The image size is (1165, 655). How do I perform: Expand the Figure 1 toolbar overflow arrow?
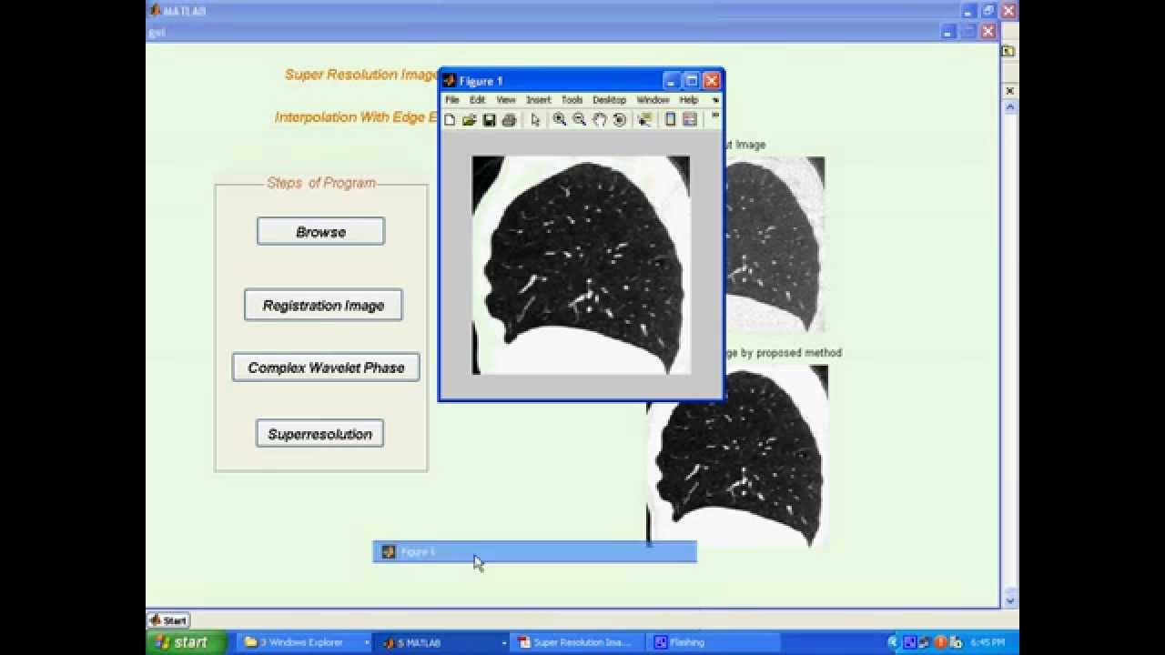click(x=715, y=116)
